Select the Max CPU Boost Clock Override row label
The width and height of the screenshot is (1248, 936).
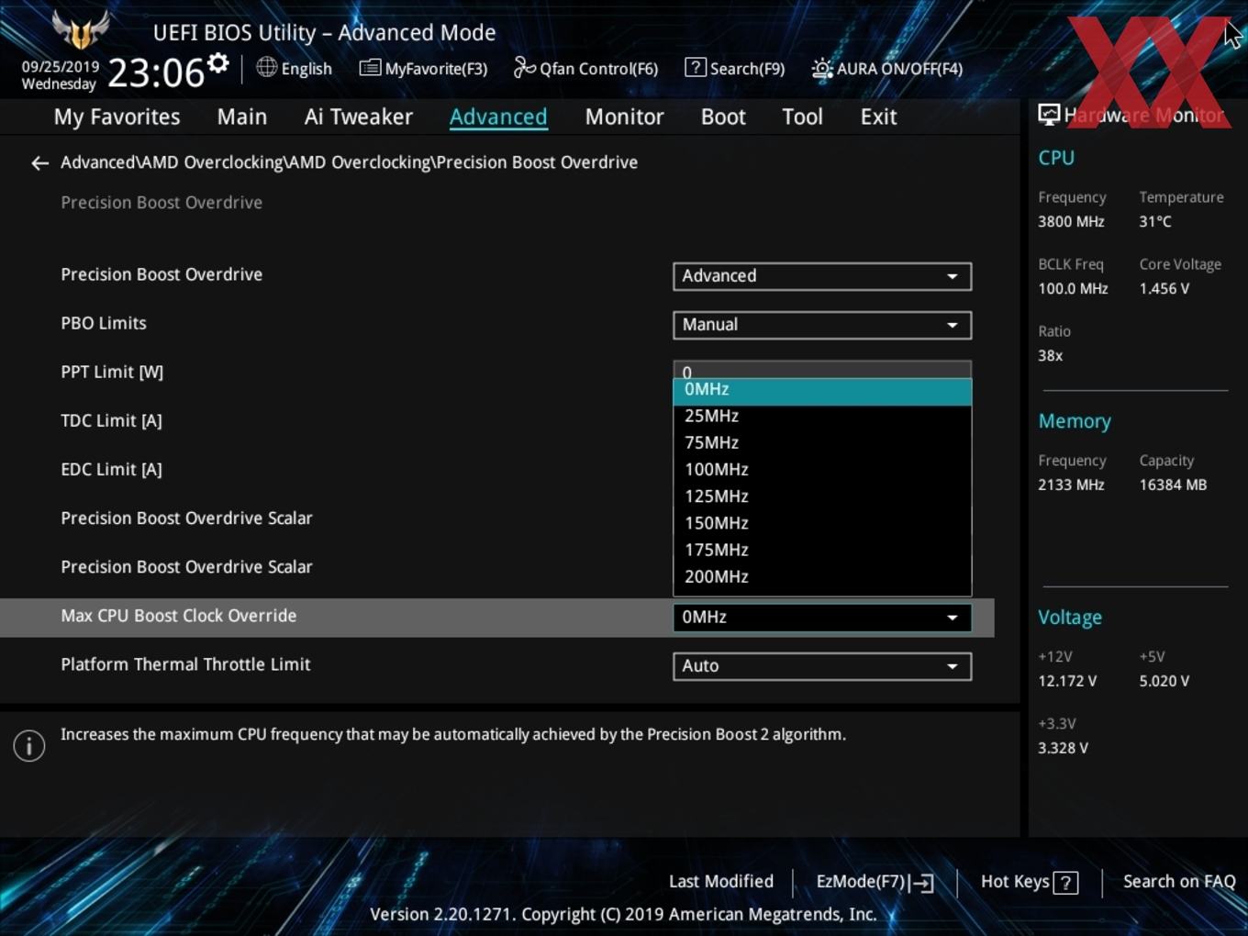point(179,616)
